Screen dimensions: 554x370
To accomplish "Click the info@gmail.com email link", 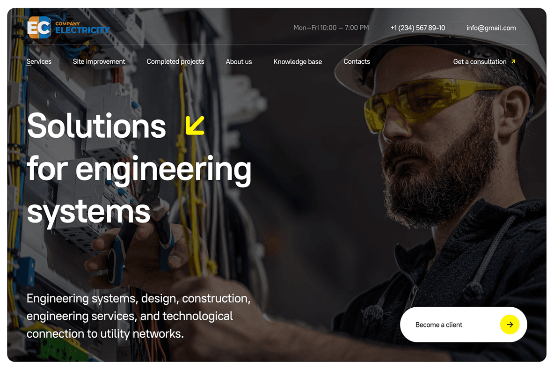I will click(x=491, y=28).
